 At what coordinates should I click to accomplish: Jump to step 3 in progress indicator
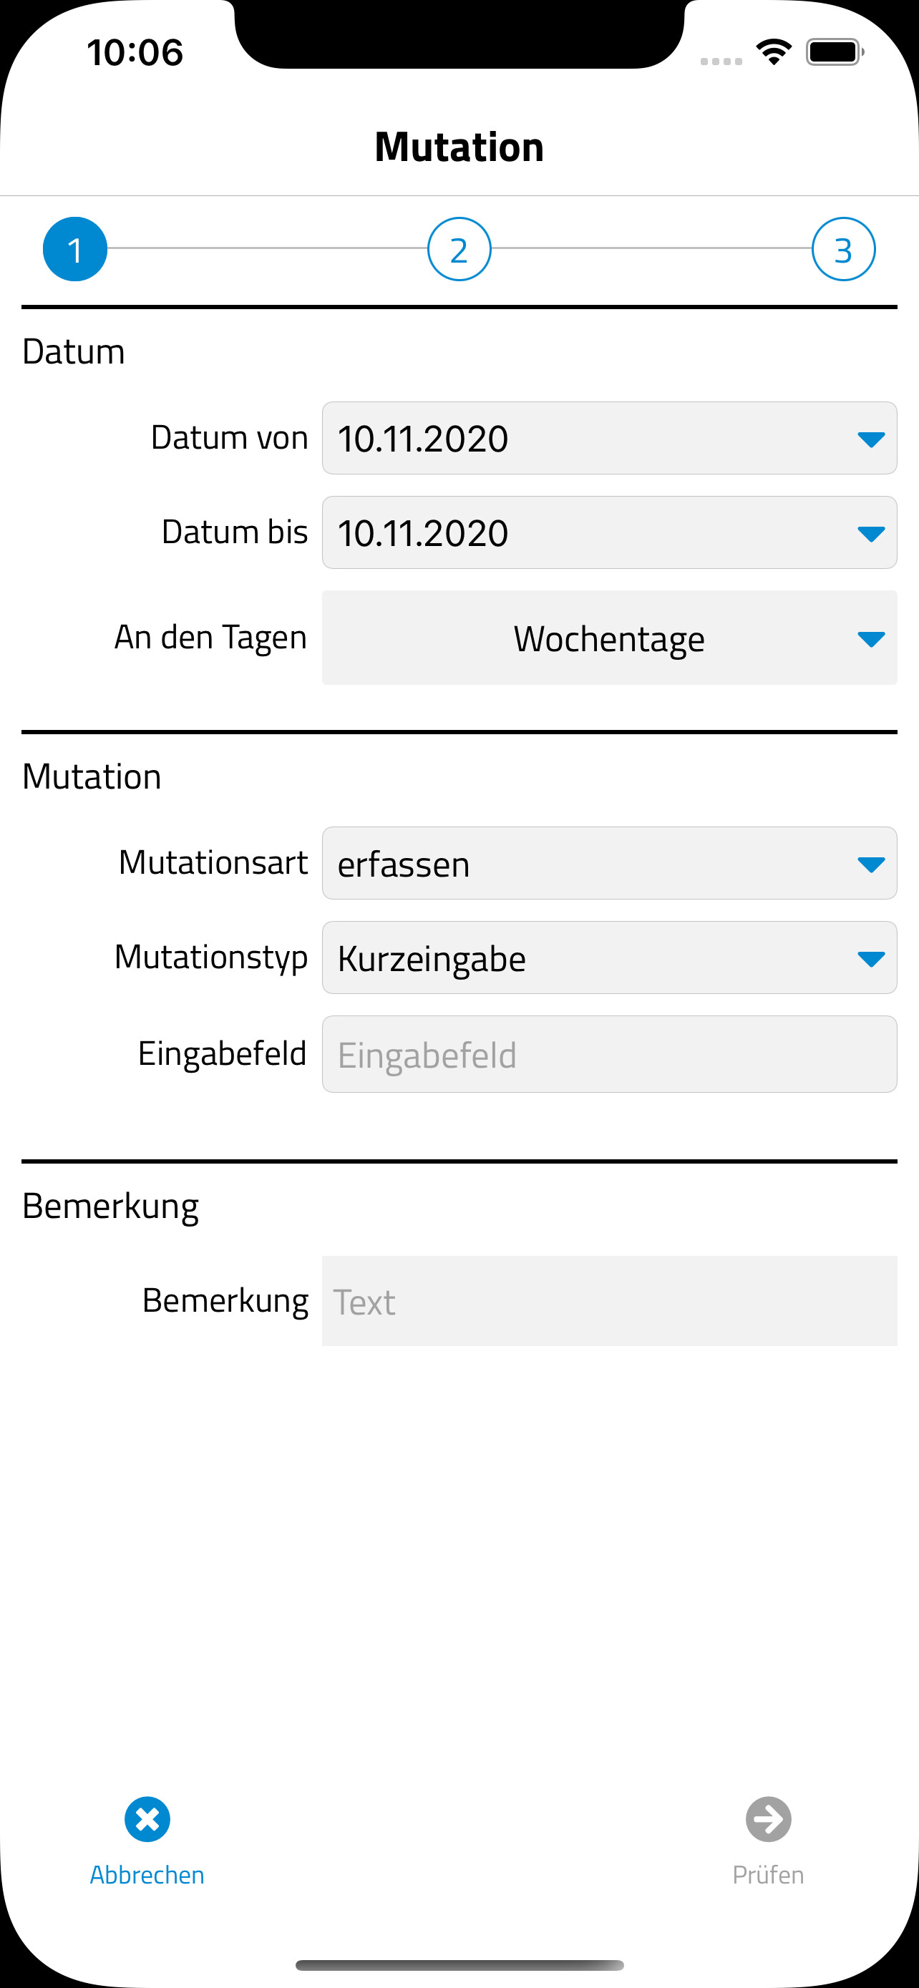click(843, 249)
